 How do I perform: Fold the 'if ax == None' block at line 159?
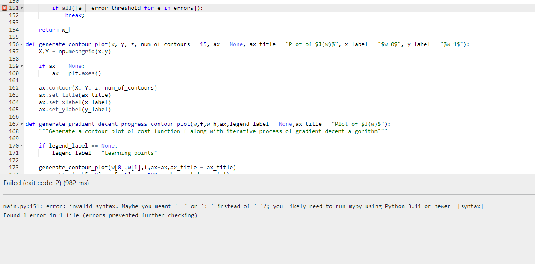click(22, 66)
